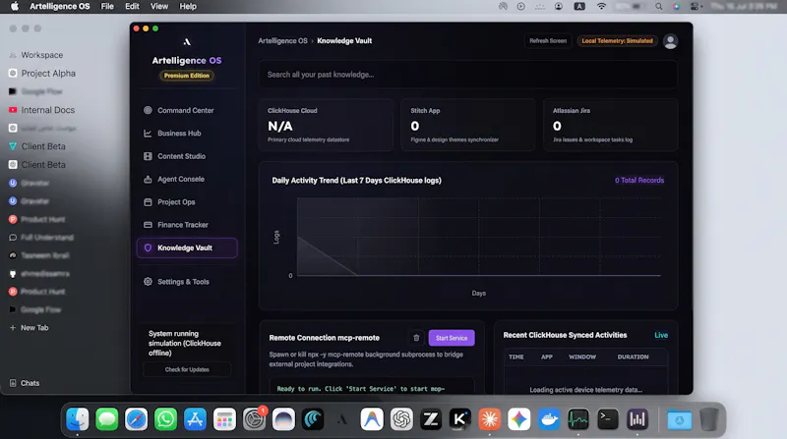The image size is (787, 439).
Task: Click the Wi-Fi icon in menu bar
Action: pyautogui.click(x=601, y=7)
